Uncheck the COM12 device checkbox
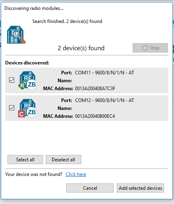This screenshot has width=174, height=204. point(11,108)
